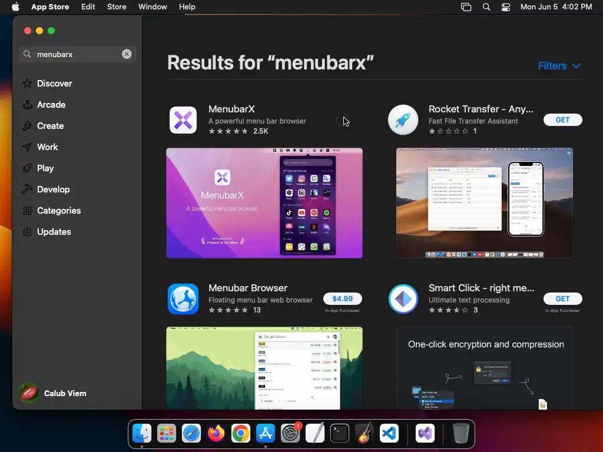Screen dimensions: 603x452
Task: Launch Firefox from the Dock
Action: pos(216,433)
